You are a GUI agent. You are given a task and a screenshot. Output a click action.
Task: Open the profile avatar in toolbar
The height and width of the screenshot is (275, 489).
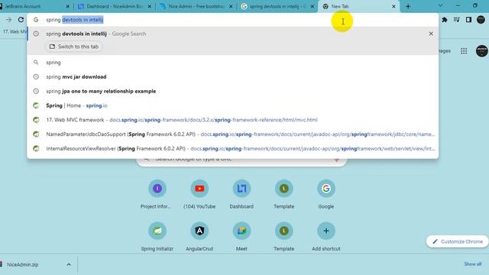[x=481, y=20]
